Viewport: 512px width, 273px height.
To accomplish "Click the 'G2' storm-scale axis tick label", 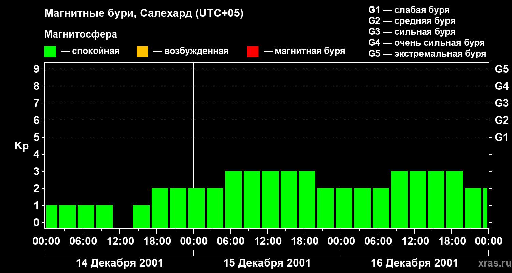I will (x=501, y=120).
